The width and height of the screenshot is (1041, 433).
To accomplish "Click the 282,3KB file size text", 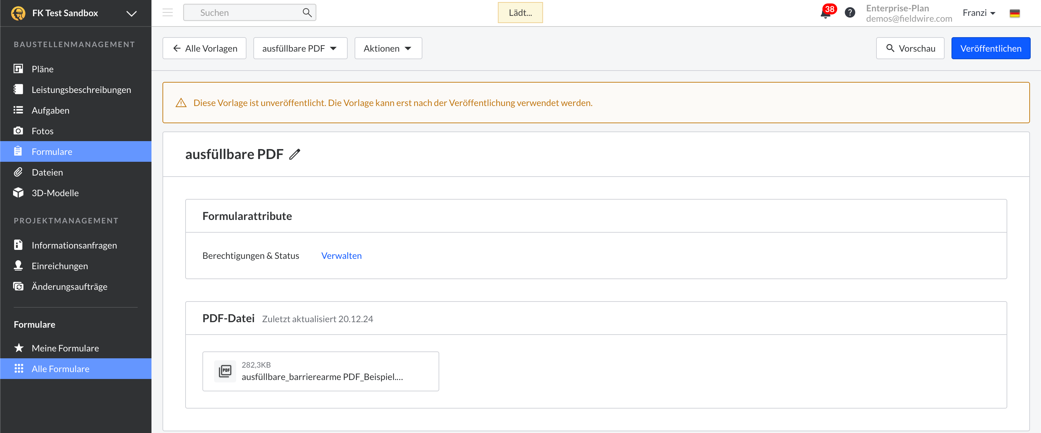I will (x=256, y=365).
